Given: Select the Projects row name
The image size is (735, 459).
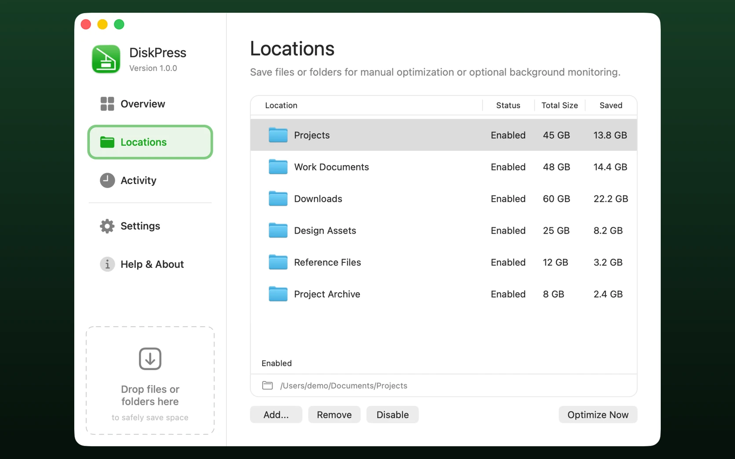Looking at the screenshot, I should tap(312, 135).
